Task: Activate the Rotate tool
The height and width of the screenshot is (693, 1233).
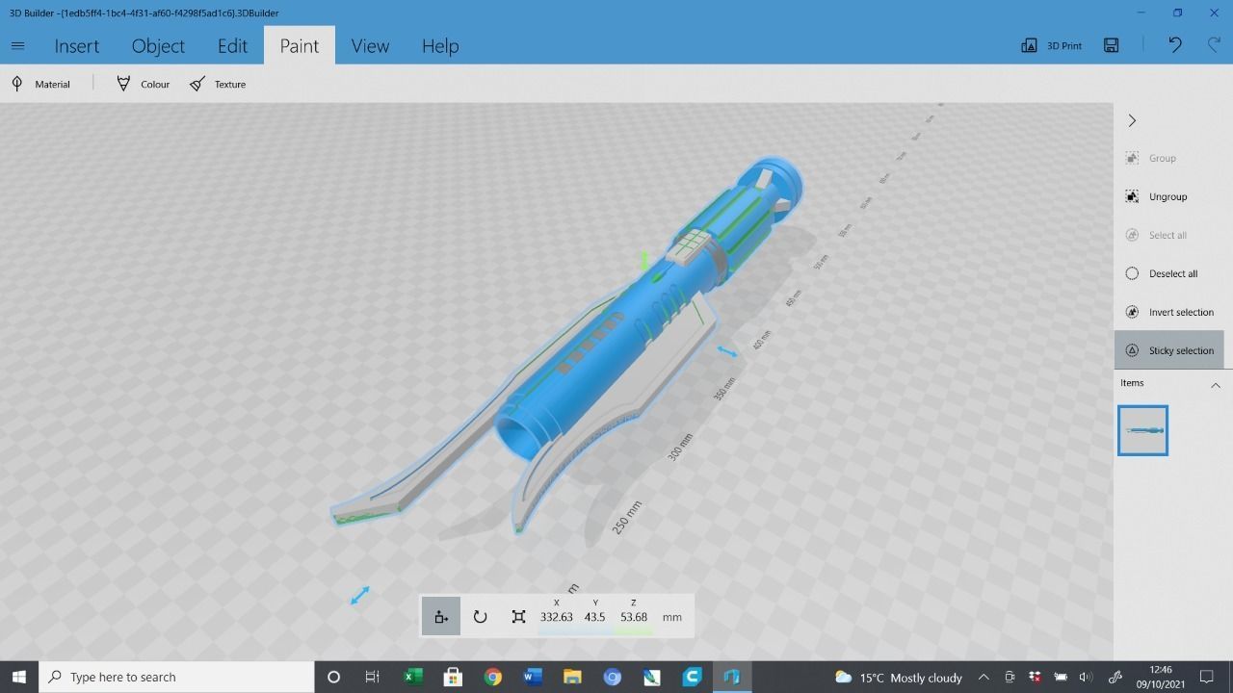Action: 480,617
